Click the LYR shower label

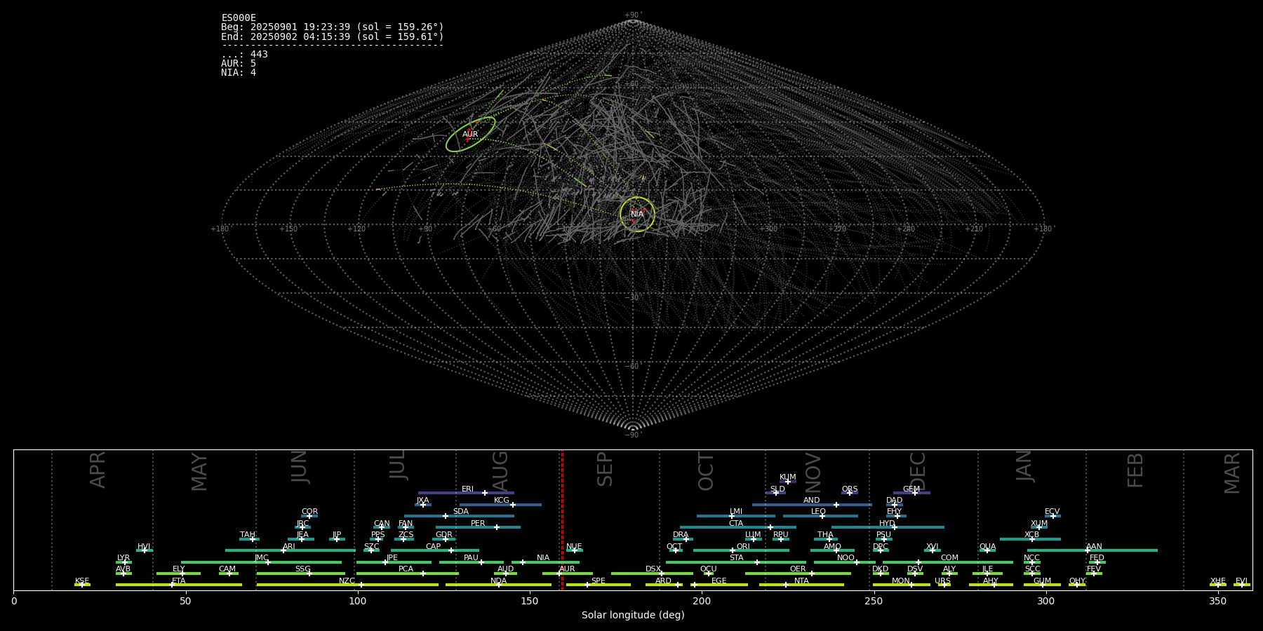point(123,558)
